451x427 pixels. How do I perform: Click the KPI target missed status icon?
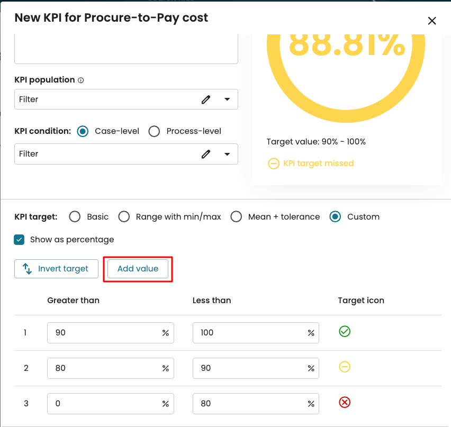[274, 163]
